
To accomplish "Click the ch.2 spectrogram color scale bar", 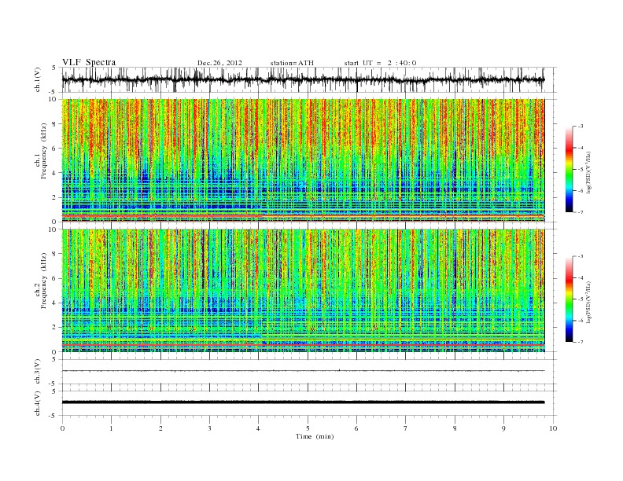I will coord(570,299).
